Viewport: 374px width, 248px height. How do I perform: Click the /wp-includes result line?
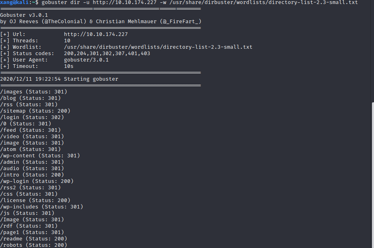(42, 207)
